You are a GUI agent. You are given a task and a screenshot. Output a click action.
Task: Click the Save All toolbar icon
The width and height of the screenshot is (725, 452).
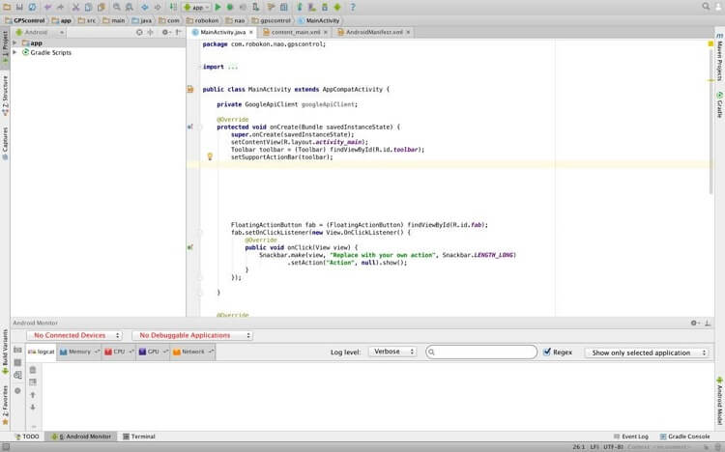pyautogui.click(x=19, y=7)
